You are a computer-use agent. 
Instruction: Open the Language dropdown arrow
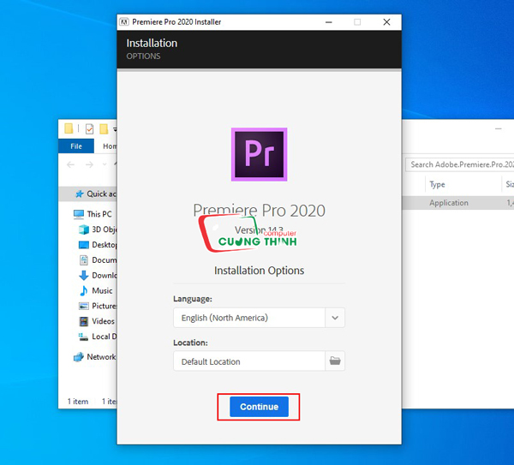click(x=335, y=318)
